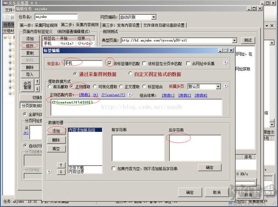Viewport: 278px width, 207px height.
Task: Open the 所属多页 dropdown
Action: click(218, 87)
